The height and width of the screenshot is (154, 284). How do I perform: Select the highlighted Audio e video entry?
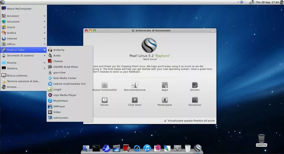tap(24, 50)
